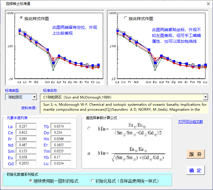Expand the 标准名称 dropdown list arrow
Image resolution: width=213 pixels, height=190 pixels.
pyautogui.click(x=205, y=97)
